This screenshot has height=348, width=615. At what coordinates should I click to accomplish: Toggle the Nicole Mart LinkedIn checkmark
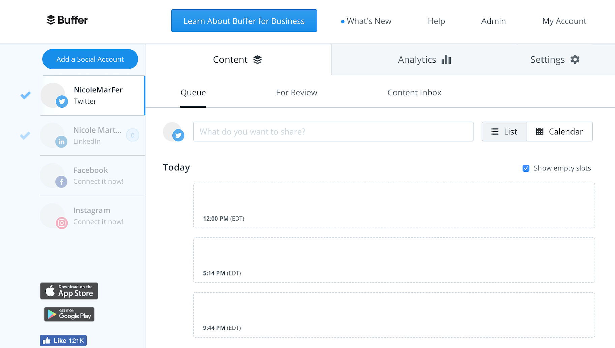pyautogui.click(x=25, y=136)
